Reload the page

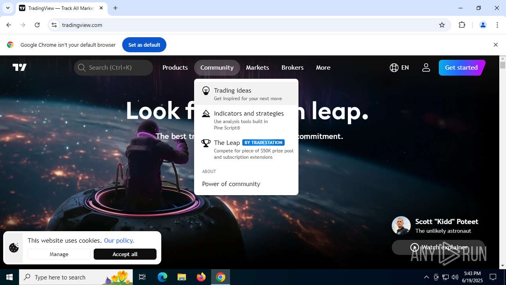37,25
